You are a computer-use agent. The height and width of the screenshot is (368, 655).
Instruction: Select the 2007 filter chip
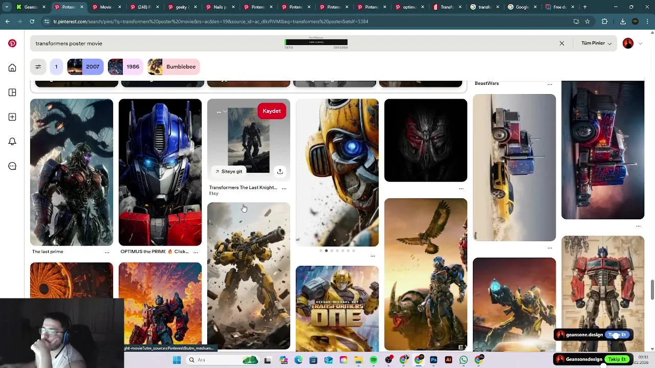[x=85, y=66]
